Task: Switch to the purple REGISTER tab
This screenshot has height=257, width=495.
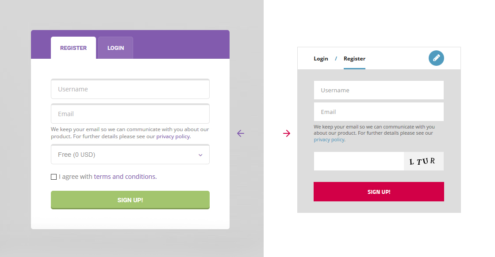Action: 73,48
